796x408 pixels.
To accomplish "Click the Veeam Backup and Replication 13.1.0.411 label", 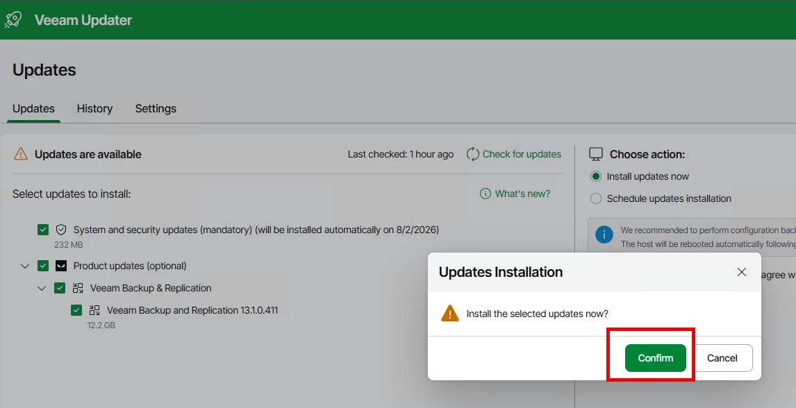I will [x=192, y=310].
